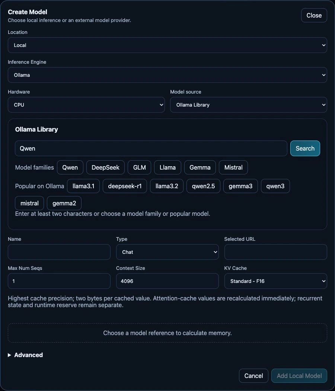Screen dimensions: 335x391
Task: Choose the gemma2 popular model
Action: pyautogui.click(x=64, y=203)
